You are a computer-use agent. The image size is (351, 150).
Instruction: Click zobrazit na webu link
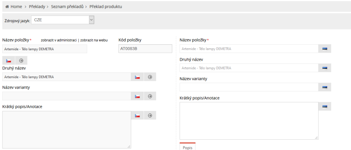click(94, 40)
